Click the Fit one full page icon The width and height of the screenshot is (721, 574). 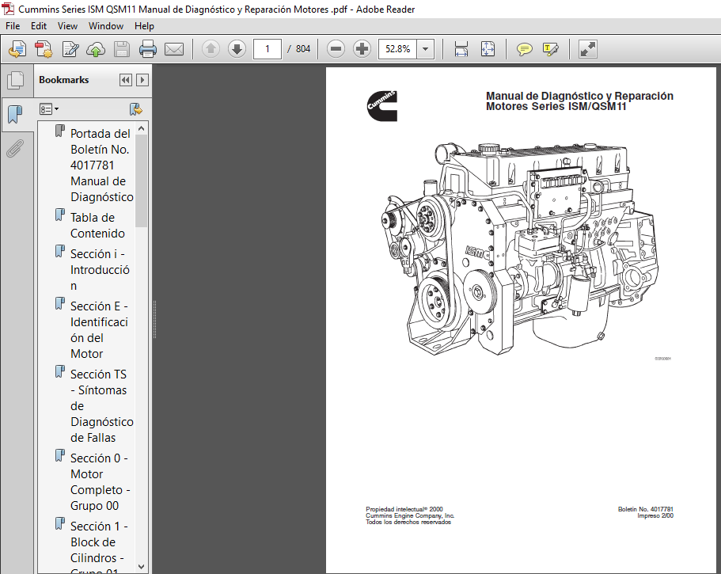coord(488,49)
